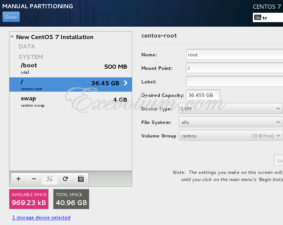
Task: Click the keyboard layout icon
Action: click(x=257, y=17)
